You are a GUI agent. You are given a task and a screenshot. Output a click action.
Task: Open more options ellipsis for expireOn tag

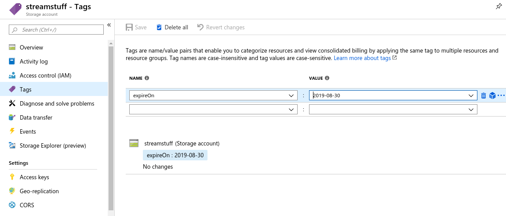(501, 96)
